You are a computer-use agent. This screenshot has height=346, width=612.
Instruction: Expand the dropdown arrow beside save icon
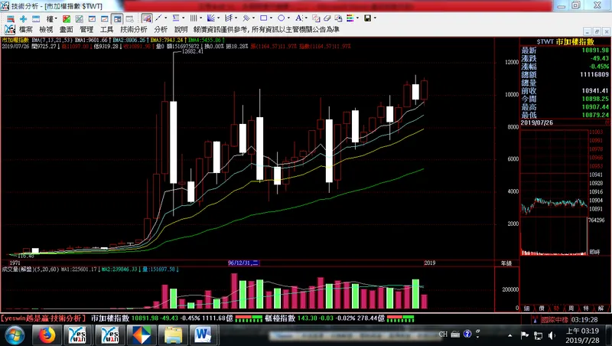376,18
